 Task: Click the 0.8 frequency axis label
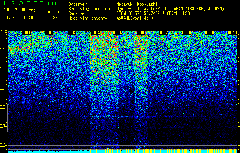click(3, 107)
